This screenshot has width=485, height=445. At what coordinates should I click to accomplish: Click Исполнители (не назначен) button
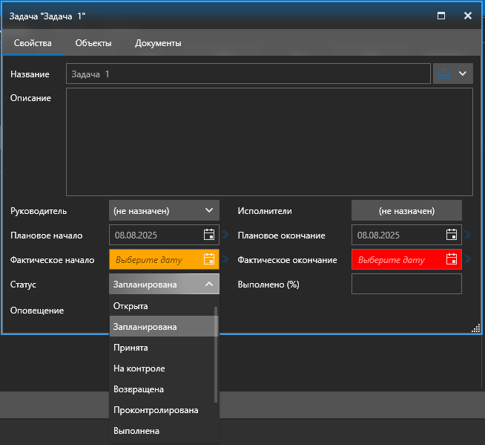click(406, 210)
